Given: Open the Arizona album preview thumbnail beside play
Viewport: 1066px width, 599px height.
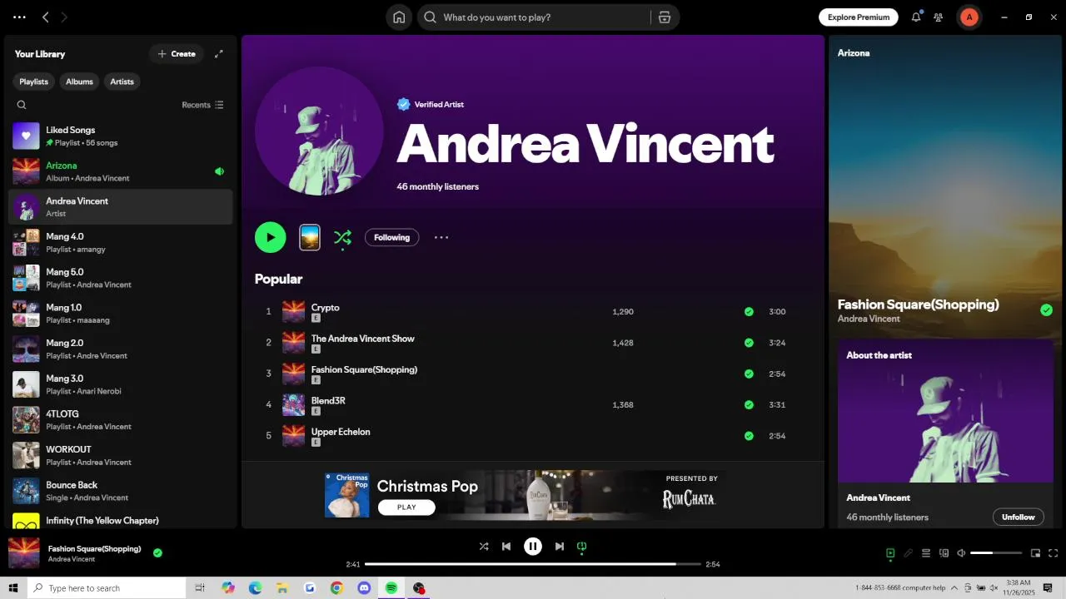Looking at the screenshot, I should click(x=310, y=237).
